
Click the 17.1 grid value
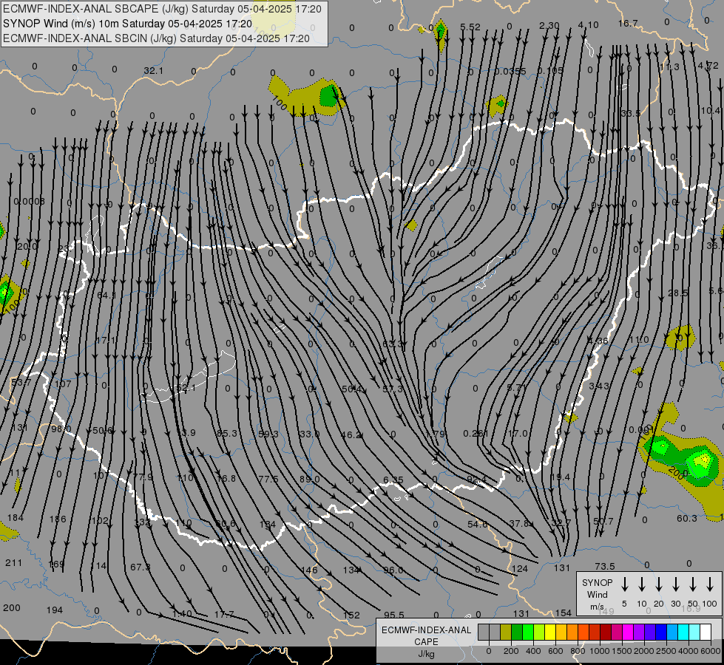(106, 340)
